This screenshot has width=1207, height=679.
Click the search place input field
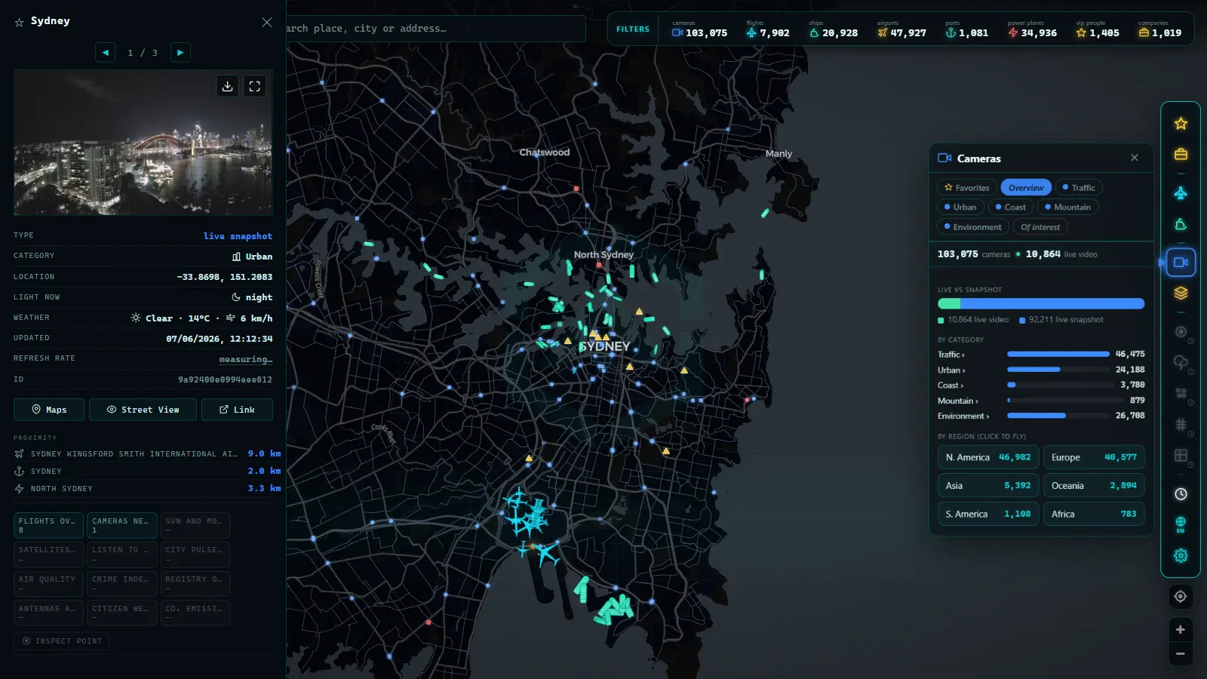pos(435,29)
